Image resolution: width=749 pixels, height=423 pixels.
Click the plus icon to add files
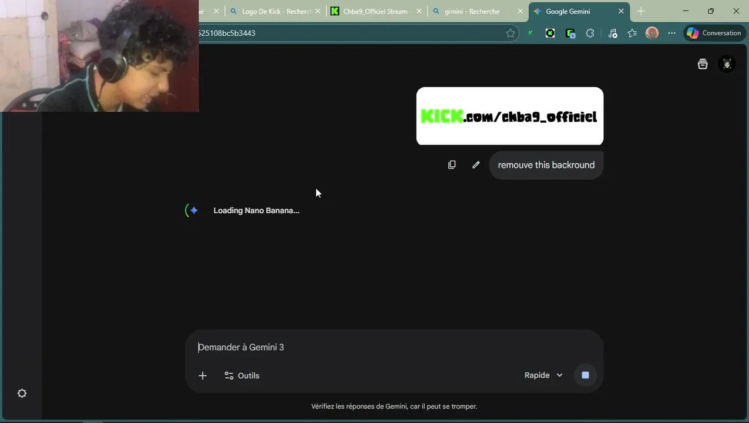click(203, 375)
